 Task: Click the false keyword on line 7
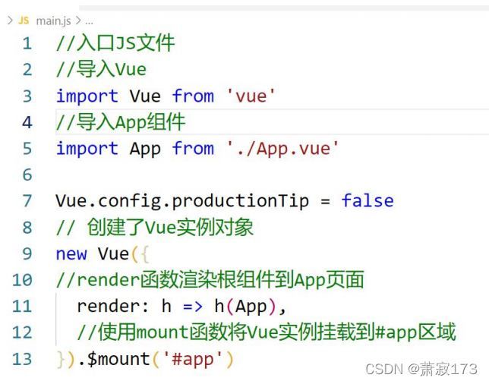pos(368,201)
